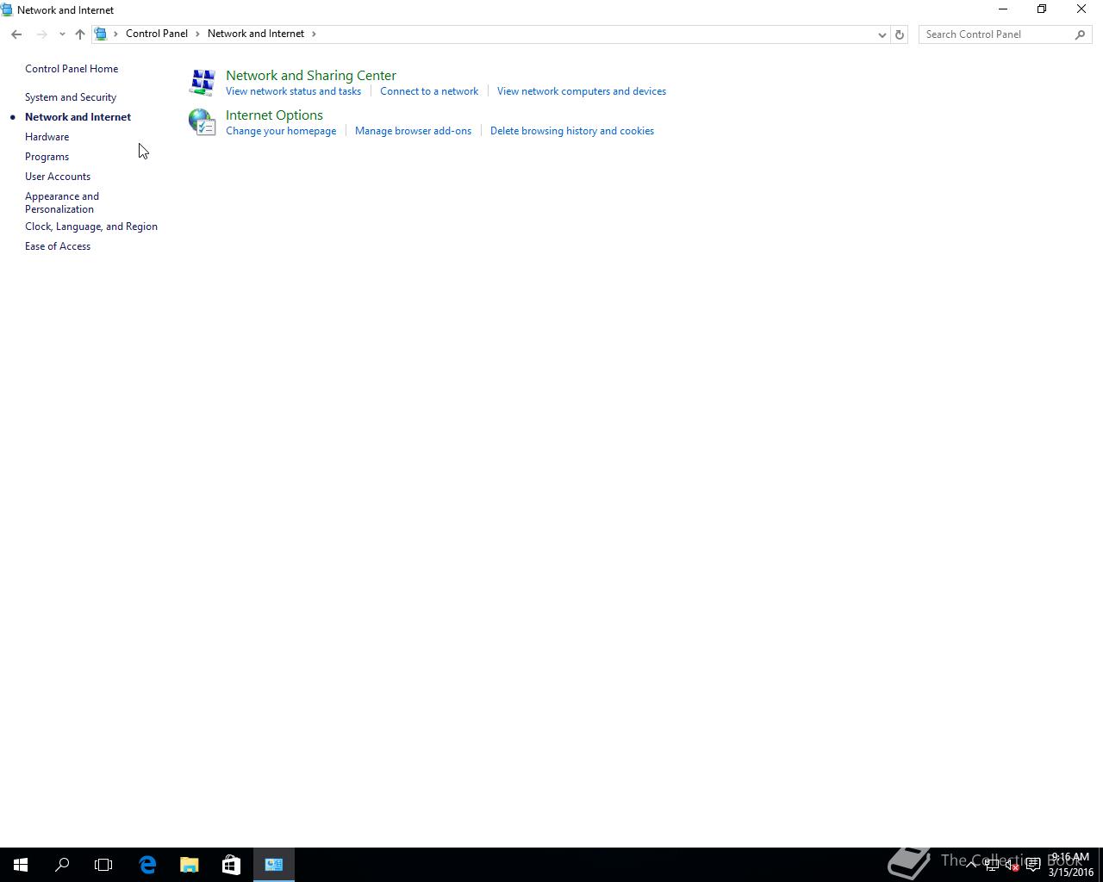Go up one level using Up arrow

[x=79, y=34]
